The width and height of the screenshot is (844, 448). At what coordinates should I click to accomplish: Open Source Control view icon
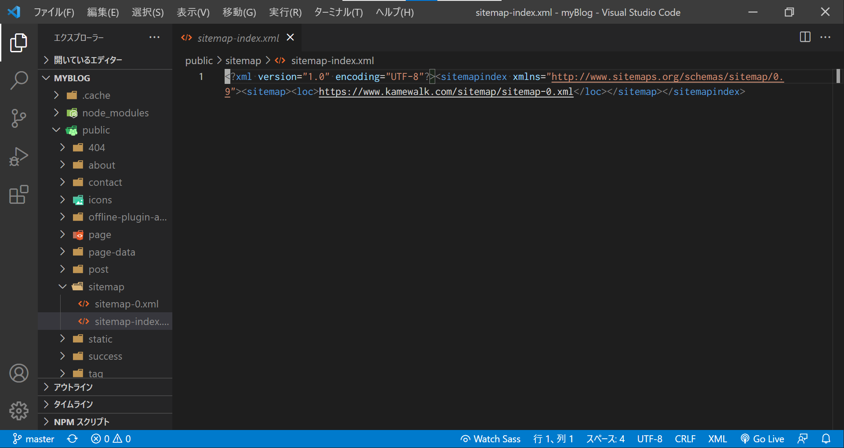coord(18,118)
